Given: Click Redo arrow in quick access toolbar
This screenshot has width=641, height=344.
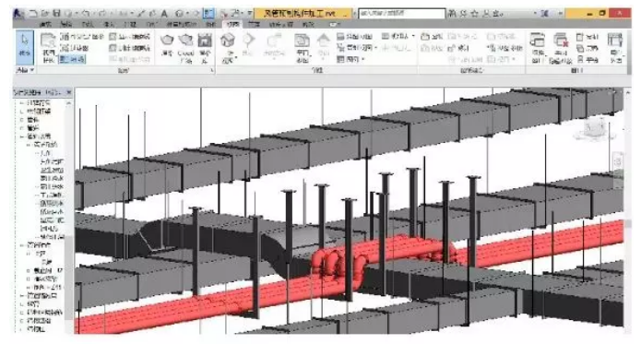Looking at the screenshot, I should click(102, 14).
